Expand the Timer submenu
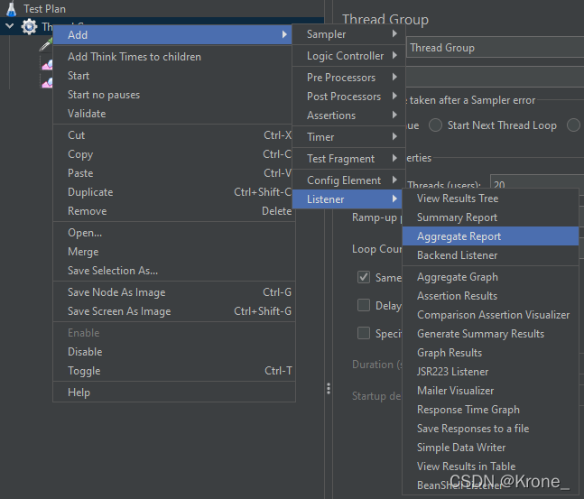Screen dimensions: 584x499 pyautogui.click(x=348, y=137)
